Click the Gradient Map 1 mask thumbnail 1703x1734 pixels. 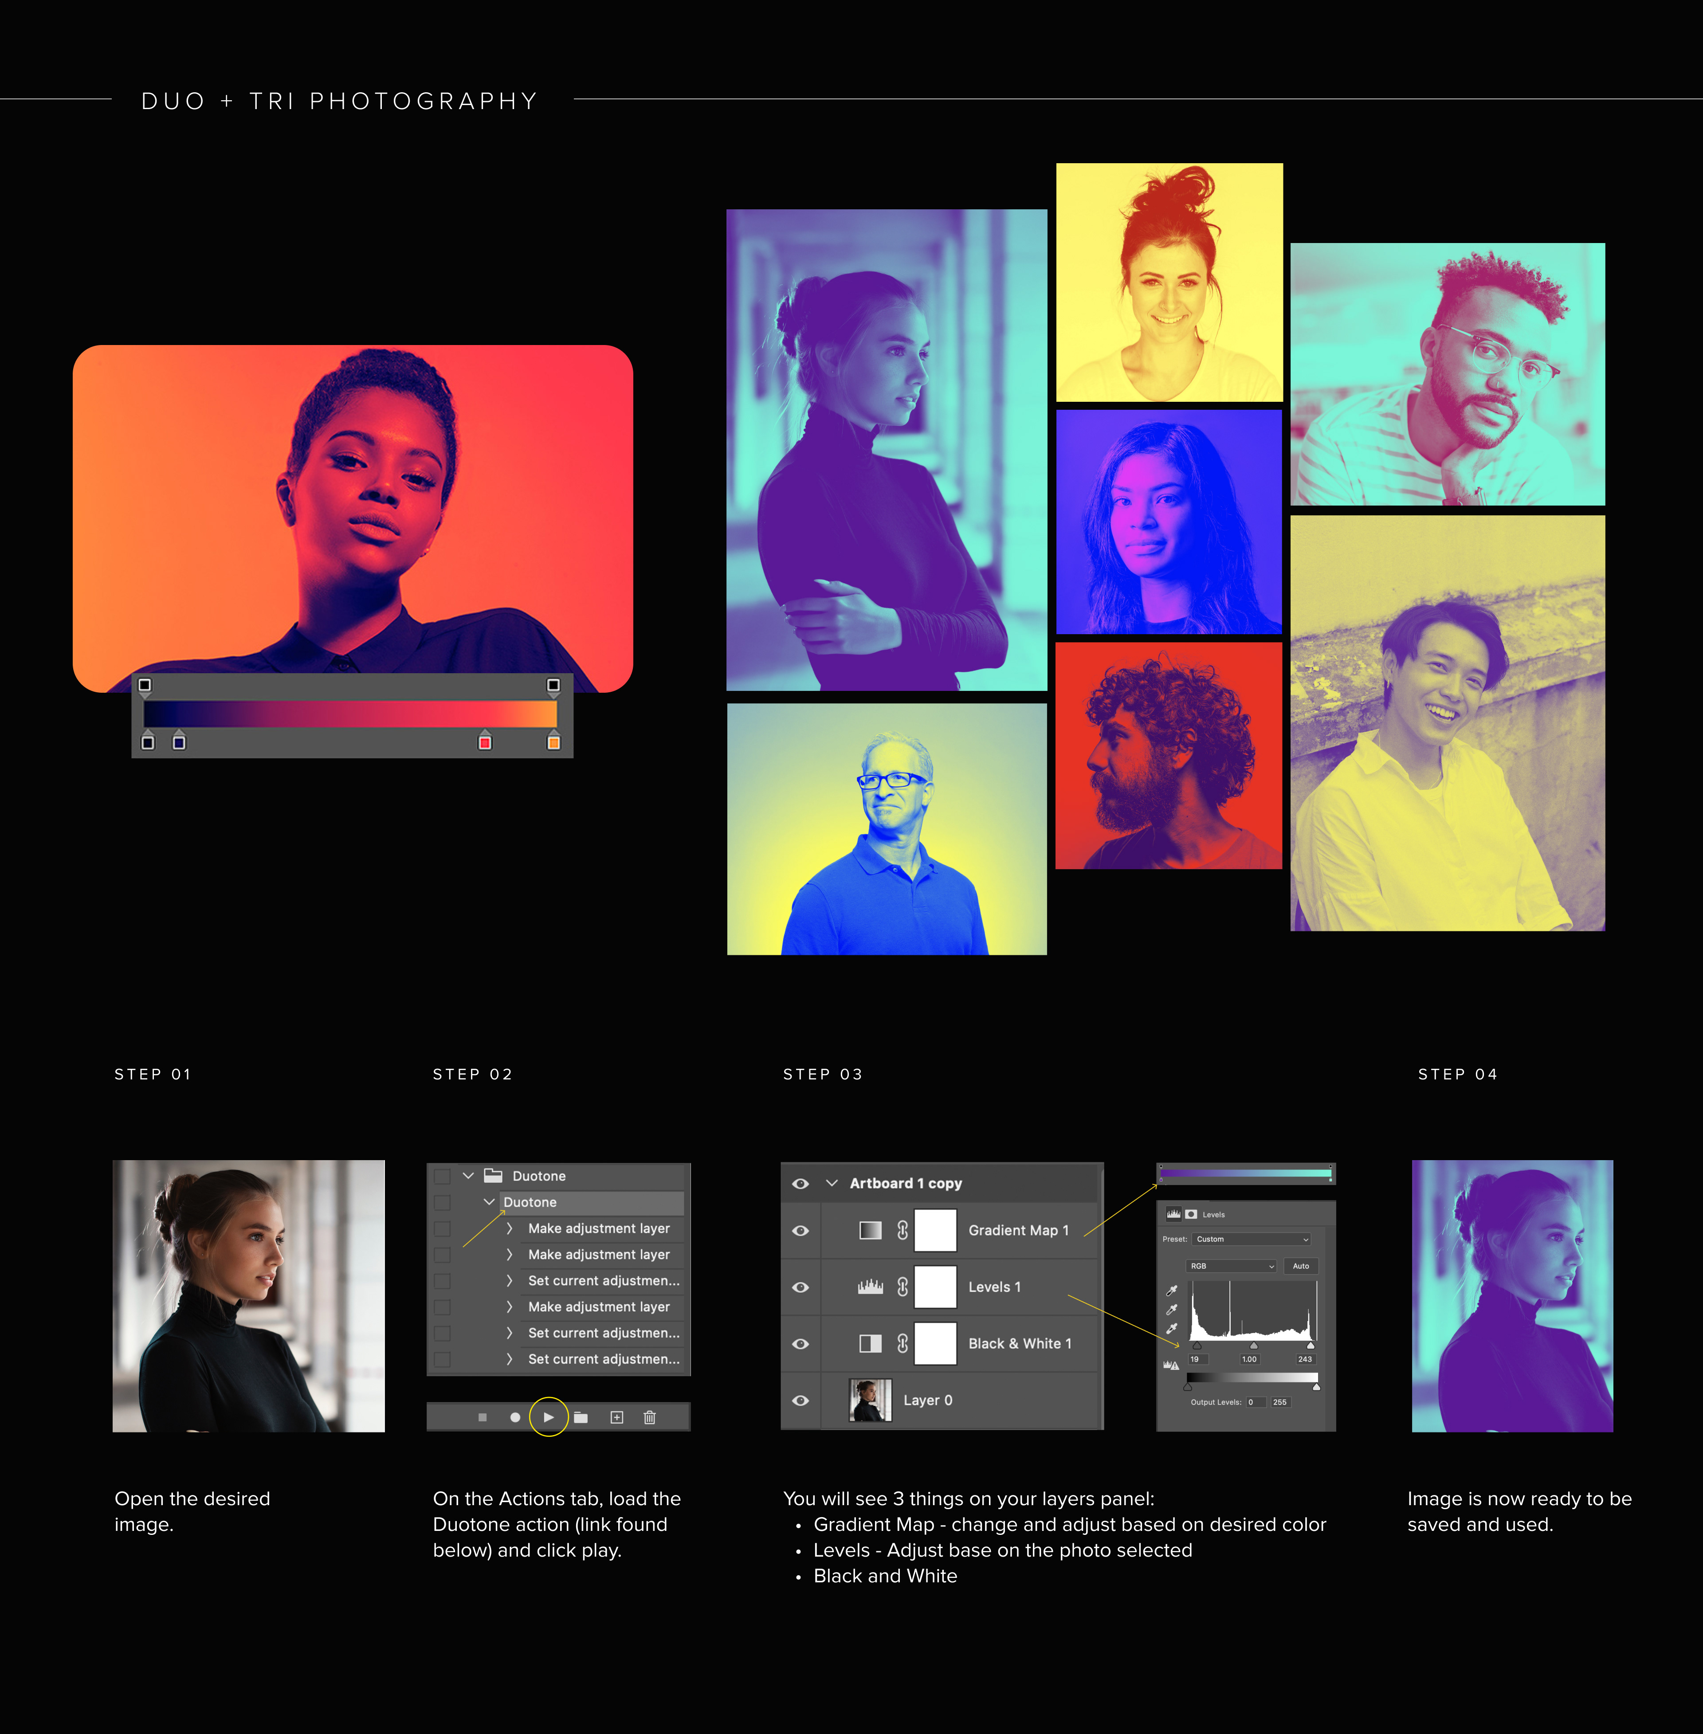[x=936, y=1231]
